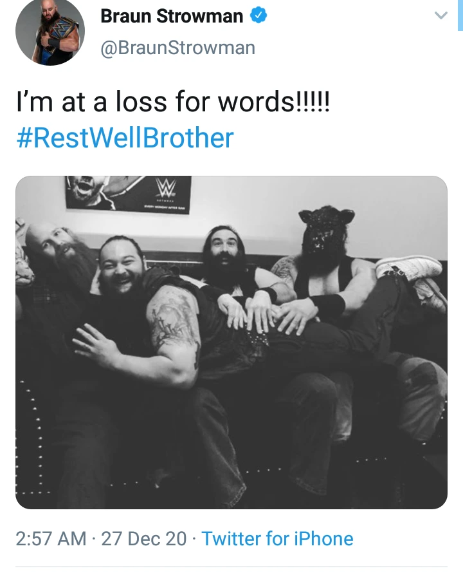Image resolution: width=463 pixels, height=573 pixels.
Task: Click the blue scrollbar strip at window edge
Action: point(460,15)
